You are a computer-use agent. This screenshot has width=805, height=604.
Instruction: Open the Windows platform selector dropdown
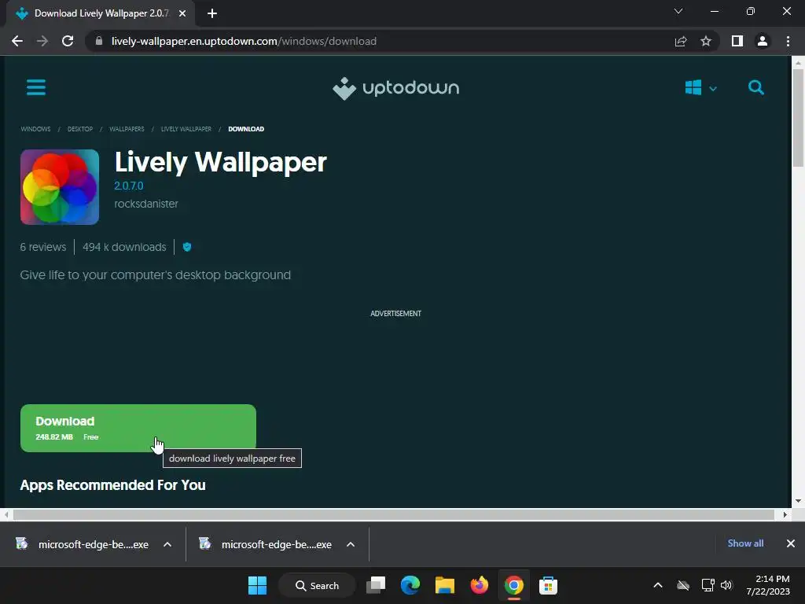click(700, 88)
